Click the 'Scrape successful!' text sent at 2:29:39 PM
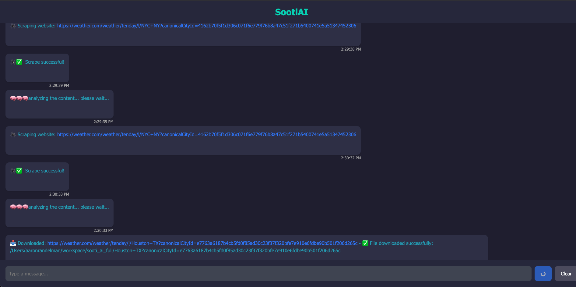576x287 pixels. coord(45,62)
